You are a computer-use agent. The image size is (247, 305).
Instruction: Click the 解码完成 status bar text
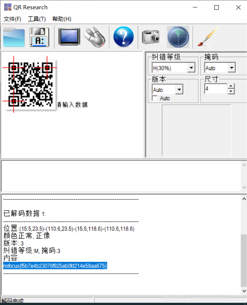(13, 301)
